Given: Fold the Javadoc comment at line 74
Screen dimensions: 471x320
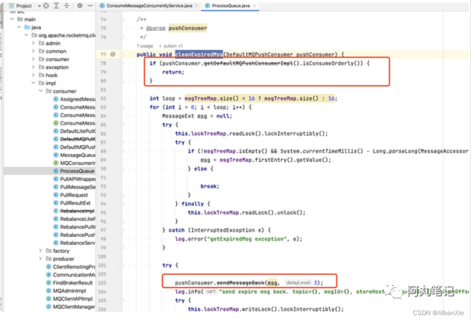Looking at the screenshot, I should click(122, 20).
